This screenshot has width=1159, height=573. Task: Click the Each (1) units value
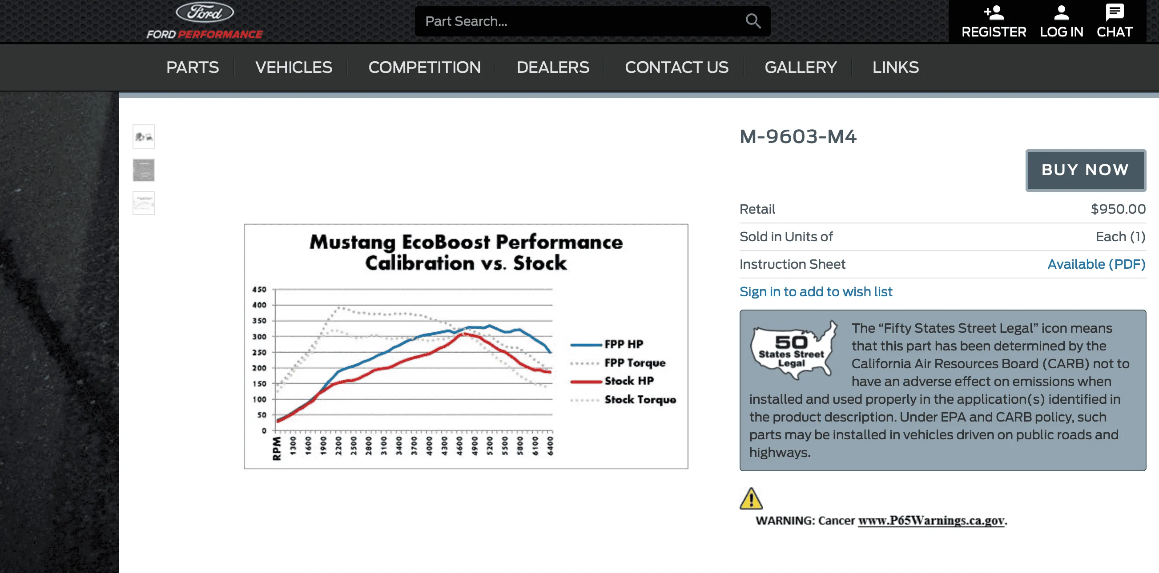coord(1120,237)
